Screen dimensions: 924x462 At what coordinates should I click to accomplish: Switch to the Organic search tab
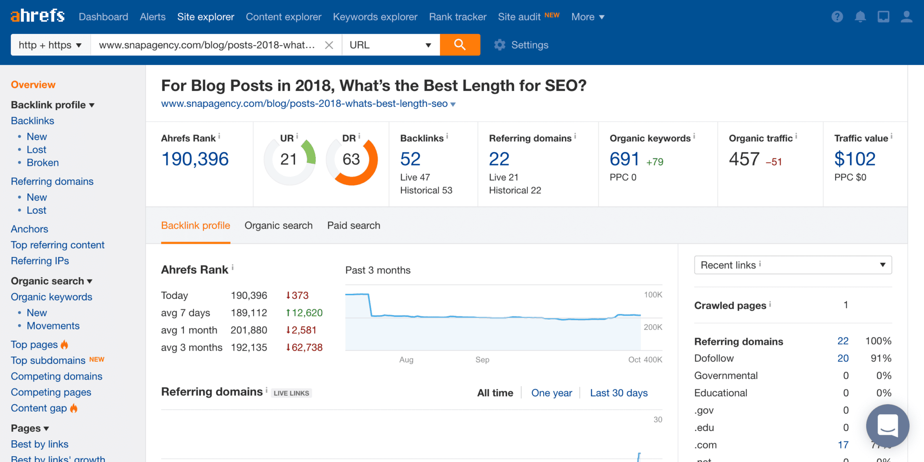tap(278, 225)
